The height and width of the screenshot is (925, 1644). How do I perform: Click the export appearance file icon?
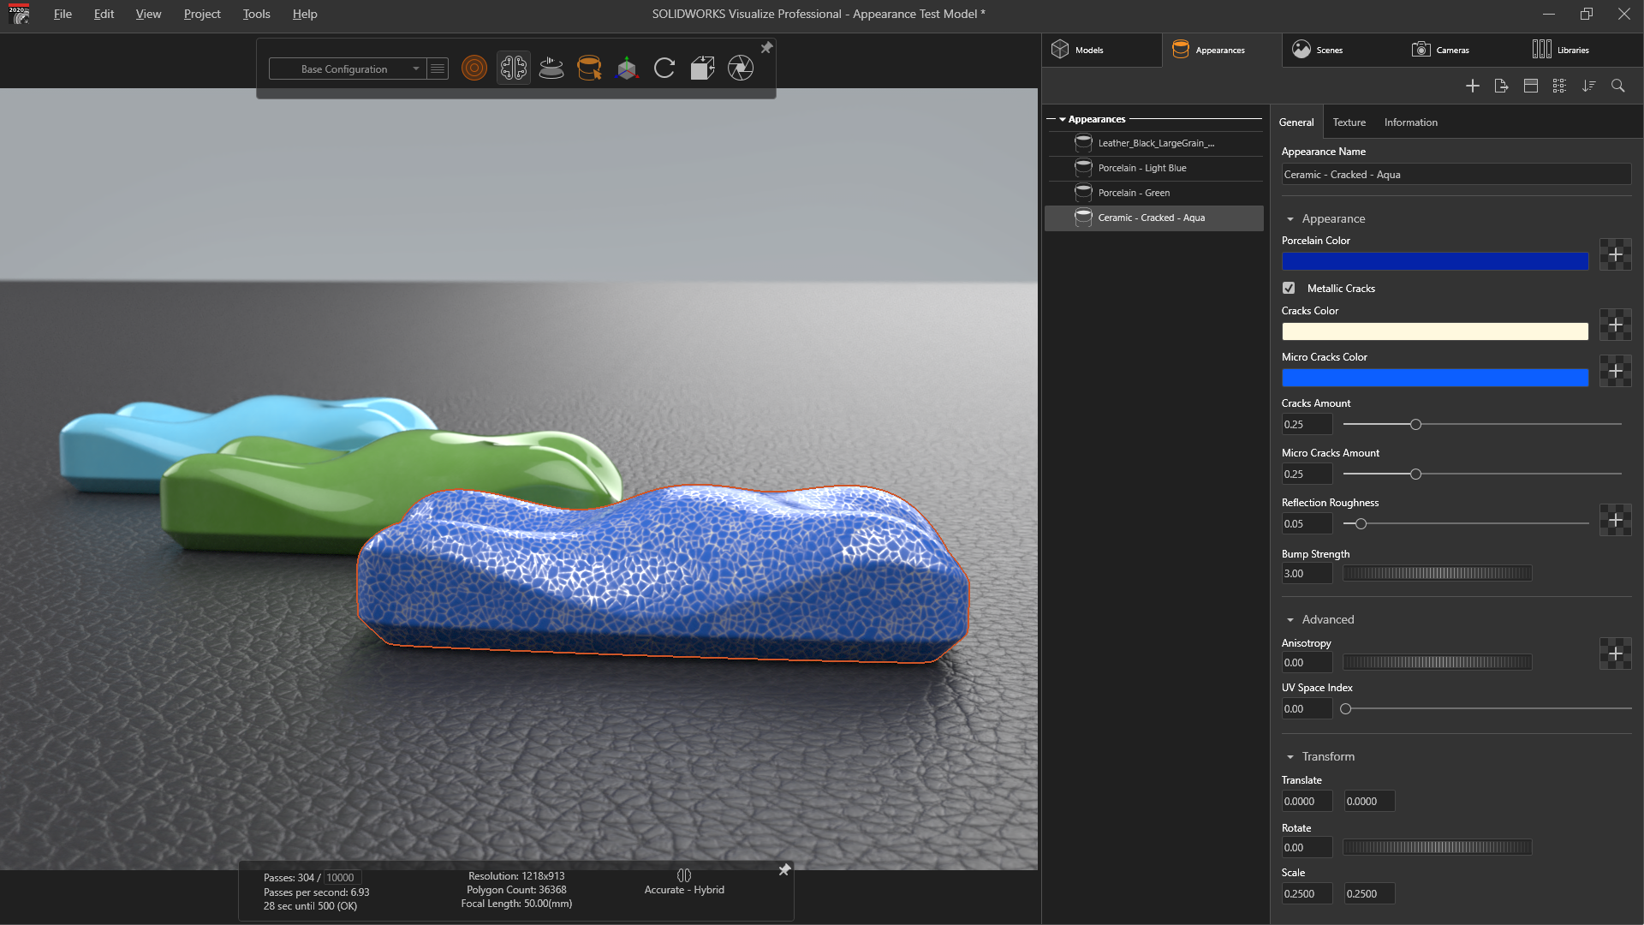point(1501,86)
